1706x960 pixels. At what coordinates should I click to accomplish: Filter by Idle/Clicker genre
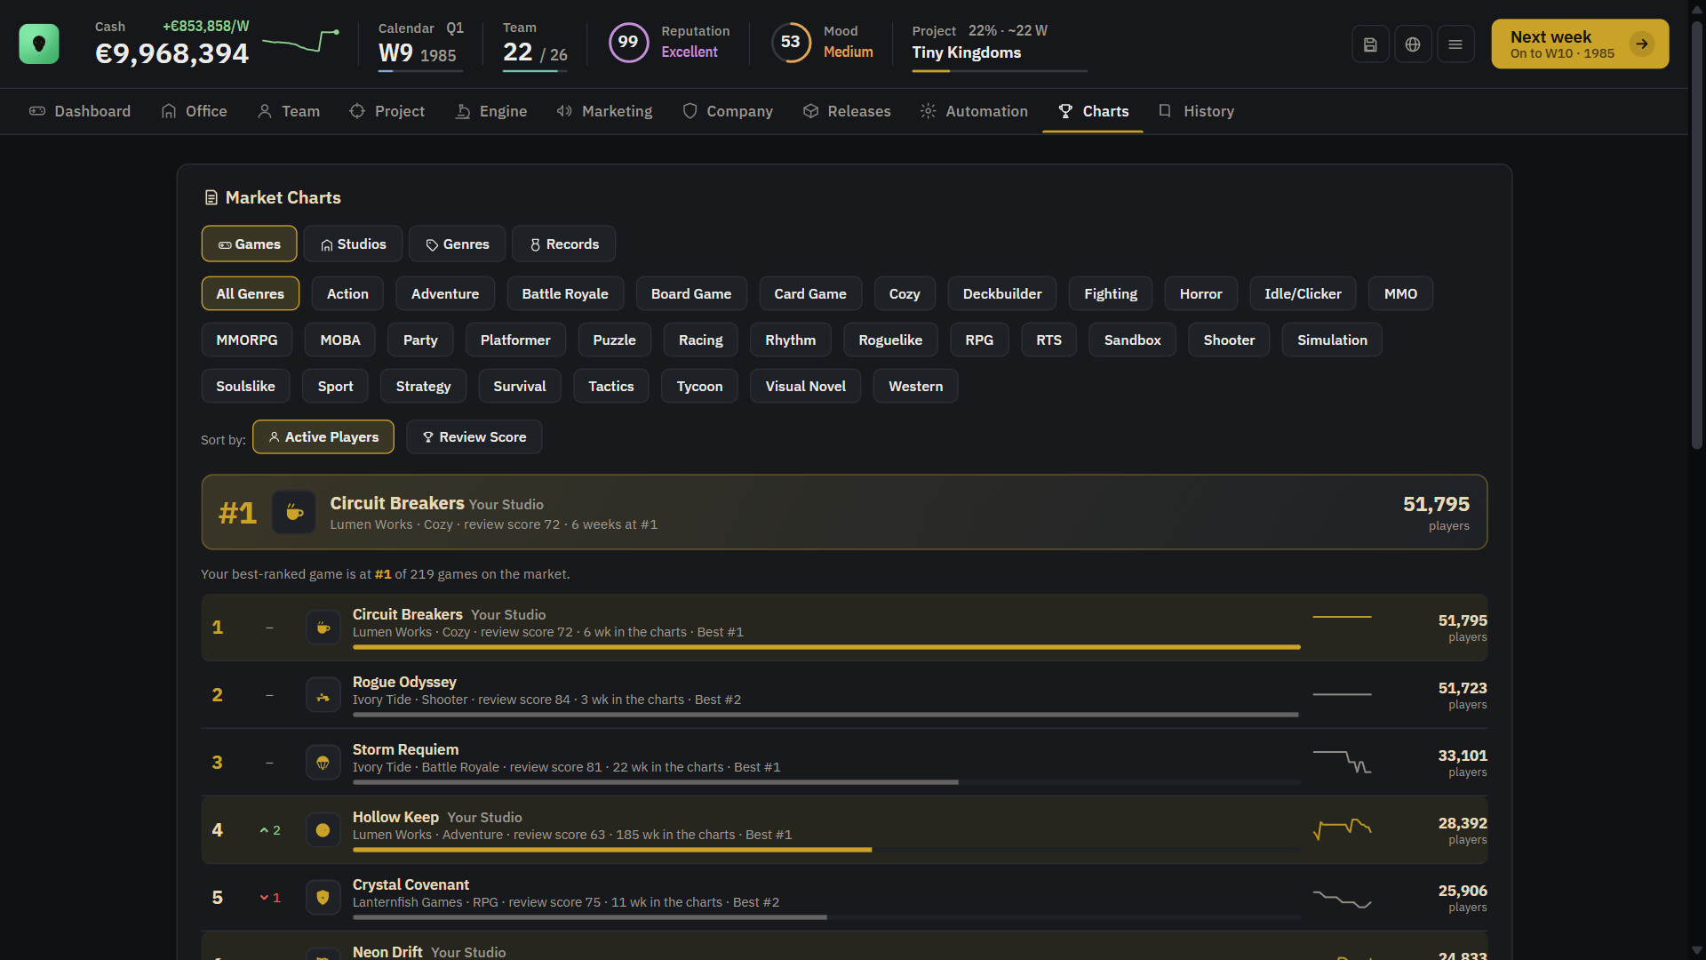1303,293
